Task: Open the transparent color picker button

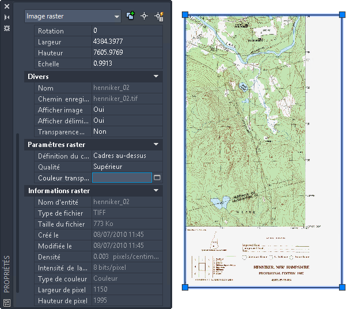Action: pyautogui.click(x=157, y=178)
